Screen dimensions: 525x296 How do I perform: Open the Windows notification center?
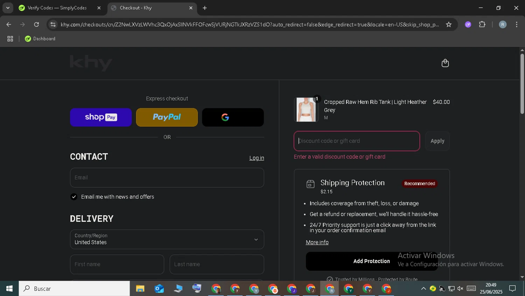pyautogui.click(x=512, y=289)
